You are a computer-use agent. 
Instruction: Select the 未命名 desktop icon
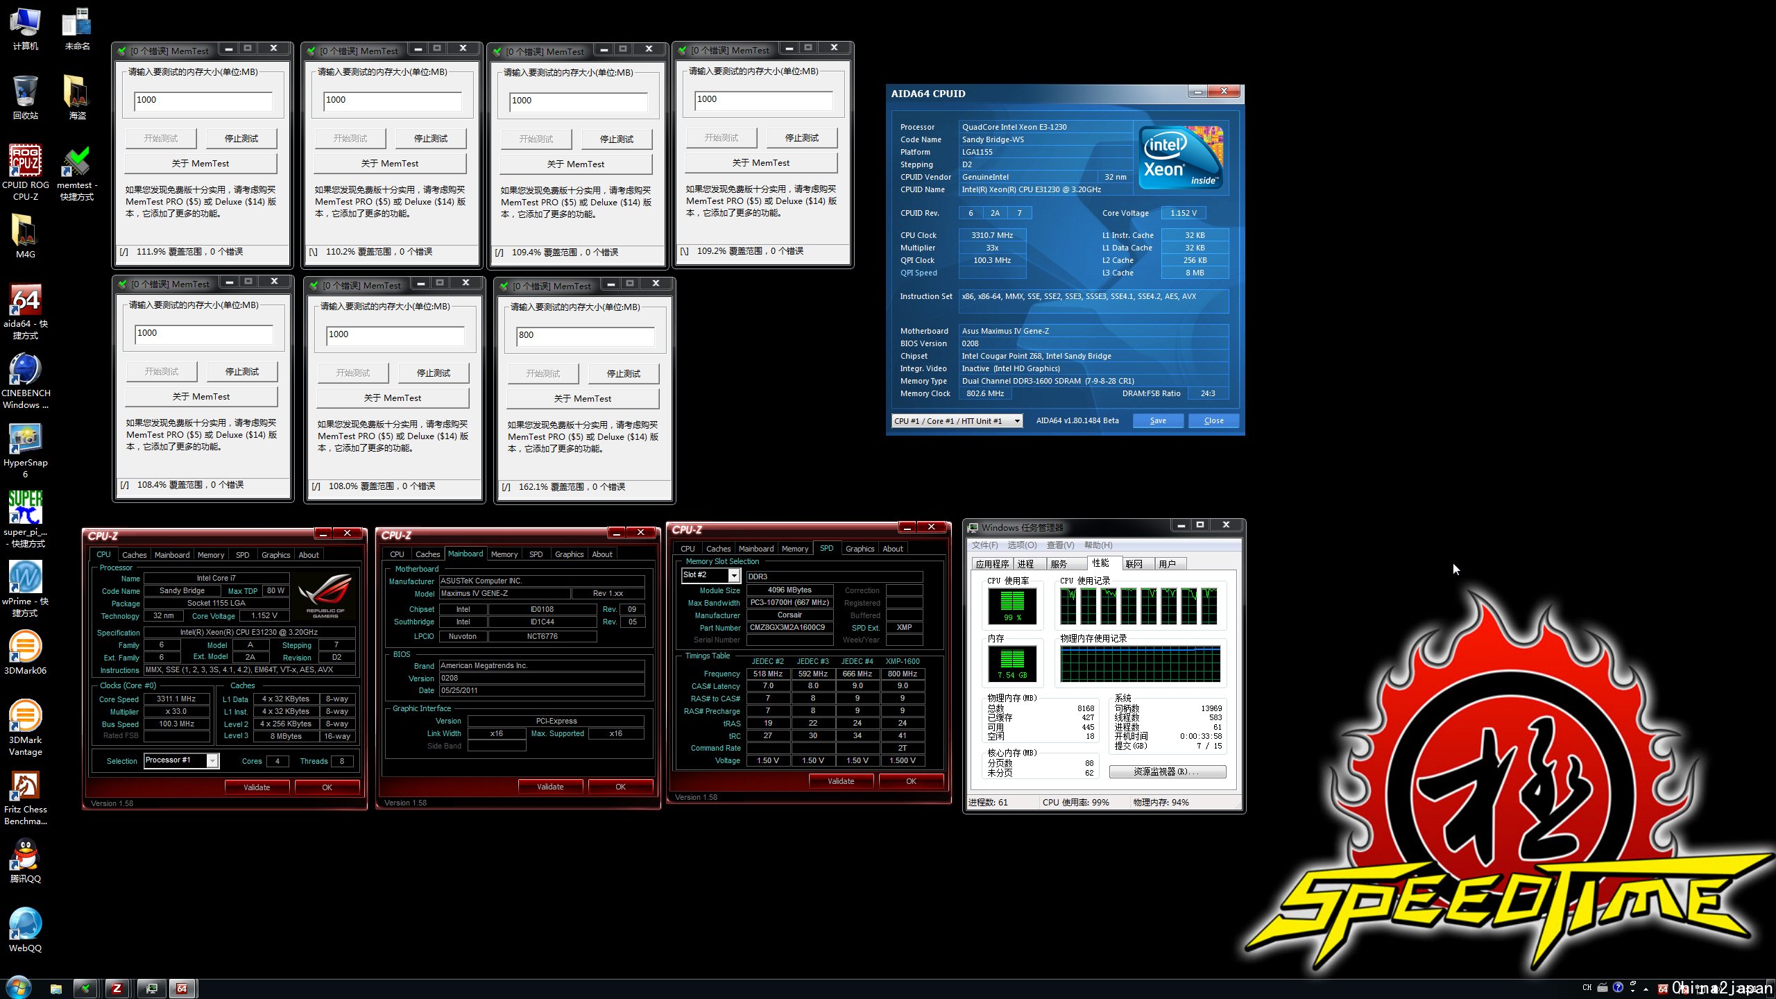tap(77, 28)
